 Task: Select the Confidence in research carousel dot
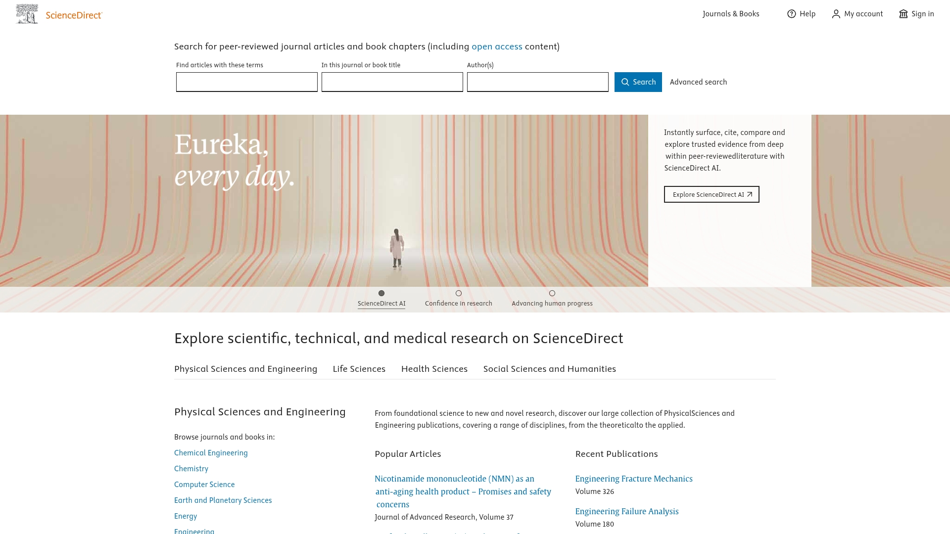(x=459, y=293)
